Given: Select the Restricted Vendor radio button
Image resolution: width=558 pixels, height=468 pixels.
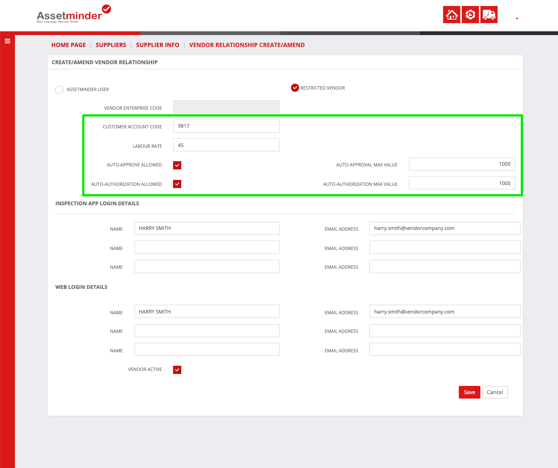Looking at the screenshot, I should (x=295, y=88).
